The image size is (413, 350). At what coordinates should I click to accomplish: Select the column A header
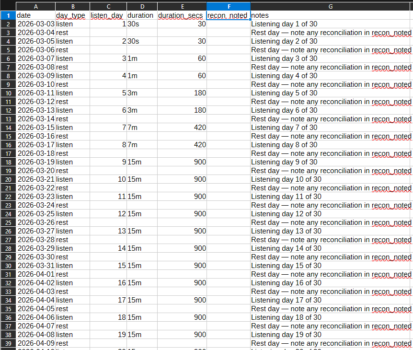tap(36, 7)
